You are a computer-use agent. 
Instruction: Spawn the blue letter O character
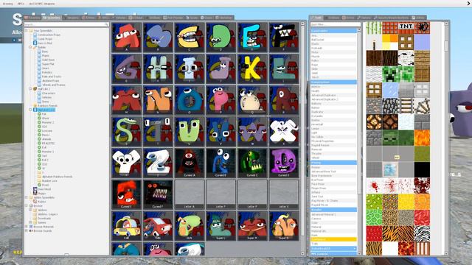pyautogui.click(x=190, y=100)
